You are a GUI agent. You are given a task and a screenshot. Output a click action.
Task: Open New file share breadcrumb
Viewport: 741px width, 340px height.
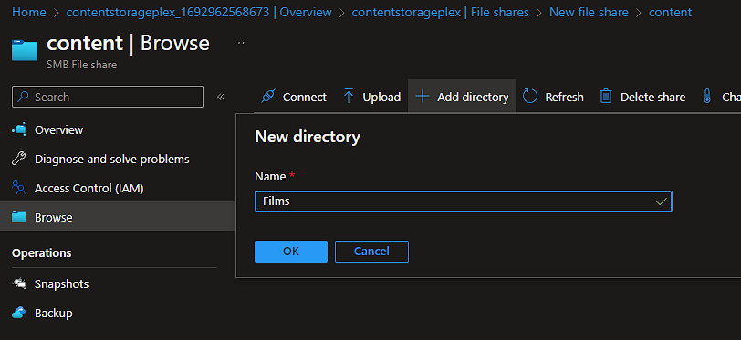click(x=589, y=12)
